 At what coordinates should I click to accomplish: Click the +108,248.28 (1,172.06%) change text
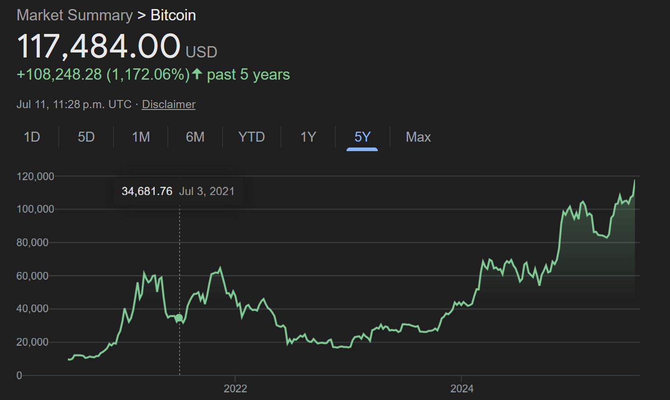(x=103, y=74)
